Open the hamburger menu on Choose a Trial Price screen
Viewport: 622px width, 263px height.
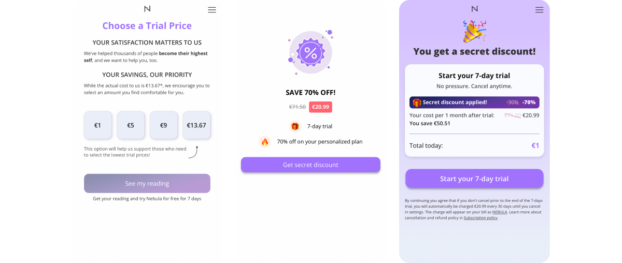tap(211, 10)
